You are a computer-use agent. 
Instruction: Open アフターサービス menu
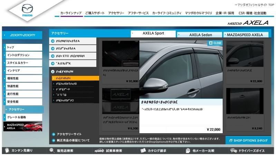coord(138,13)
